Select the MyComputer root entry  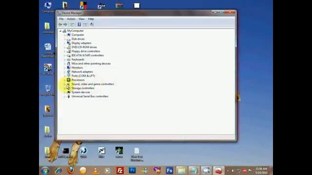(x=75, y=31)
